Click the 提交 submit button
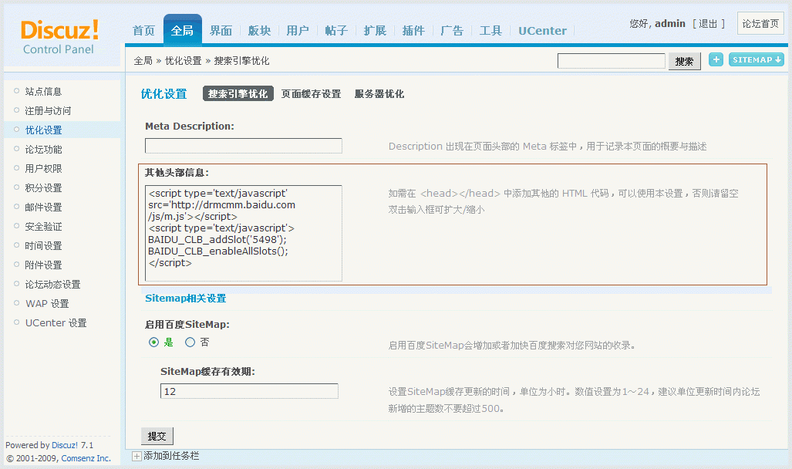 (x=157, y=436)
